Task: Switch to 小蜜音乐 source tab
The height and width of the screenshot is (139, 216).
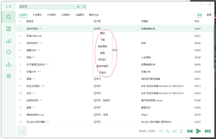Action: pos(80,15)
